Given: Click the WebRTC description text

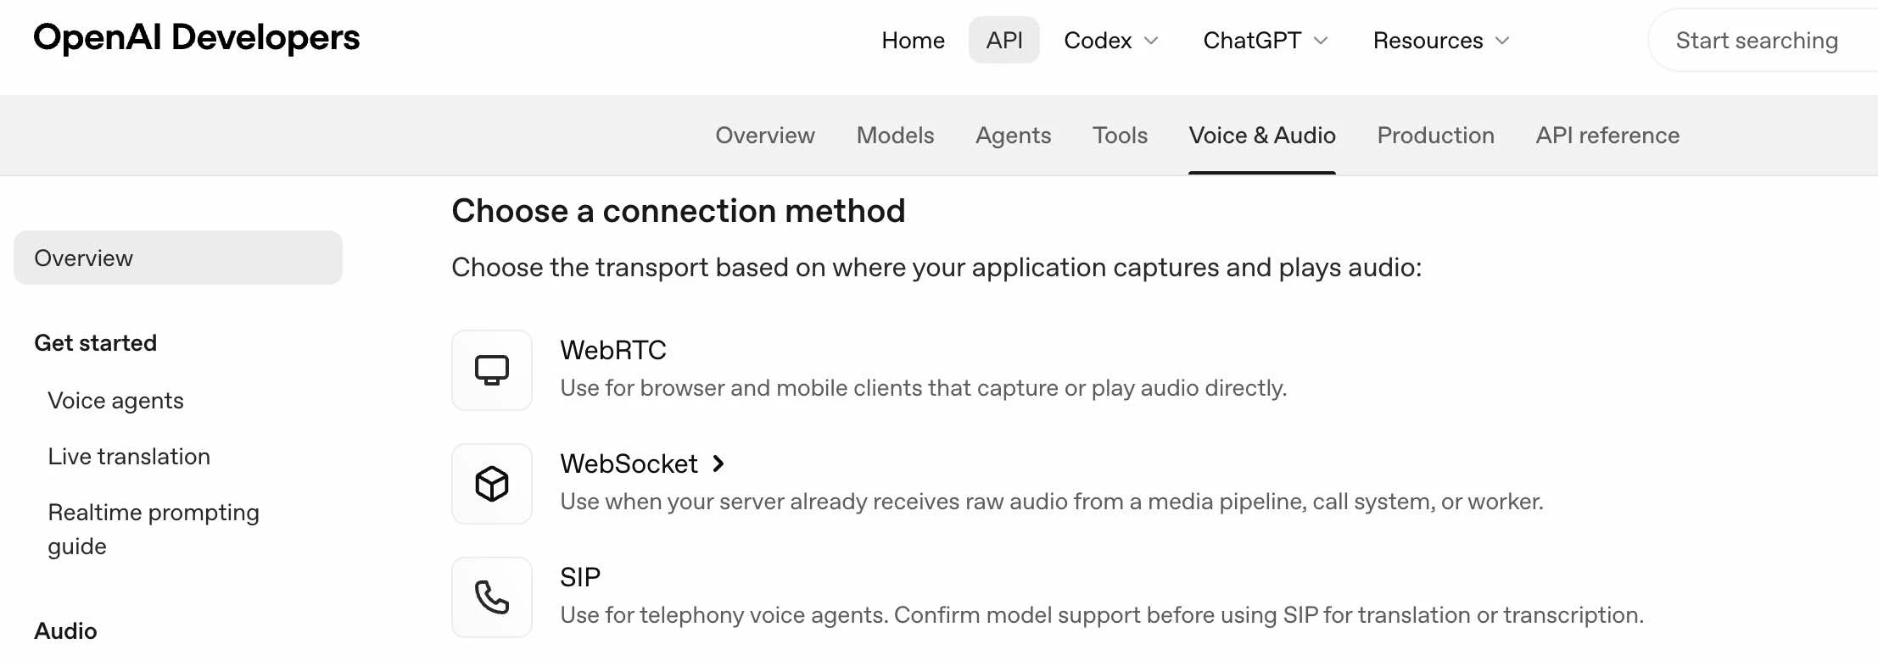Looking at the screenshot, I should [924, 388].
